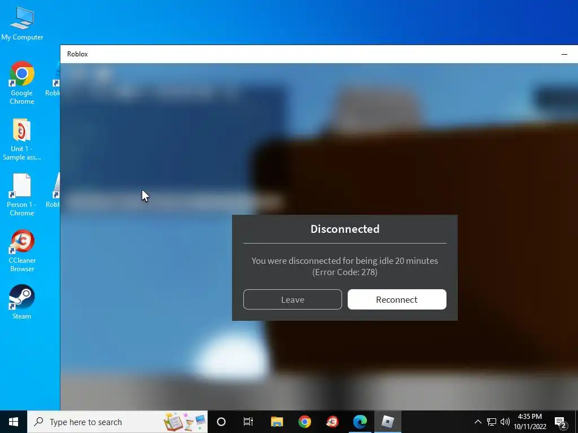The image size is (578, 433).
Task: Select the Roblox taskbar icon
Action: pyautogui.click(x=388, y=422)
